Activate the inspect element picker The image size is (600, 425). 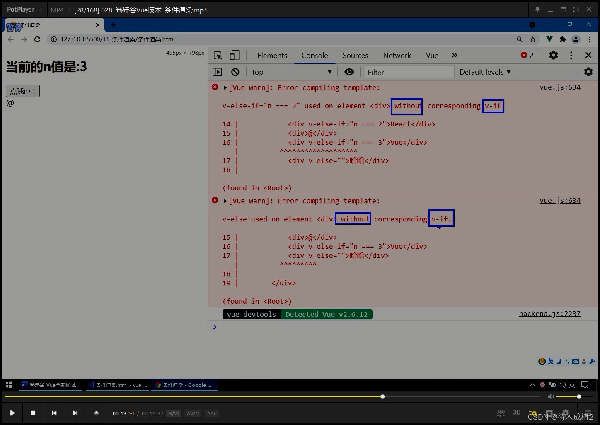pos(218,56)
